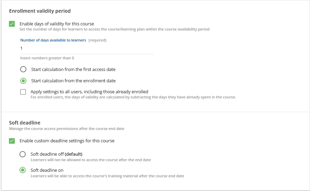Choose the Soft deadline on radio button
Screen dimensions: 310x191
[x=23, y=170]
